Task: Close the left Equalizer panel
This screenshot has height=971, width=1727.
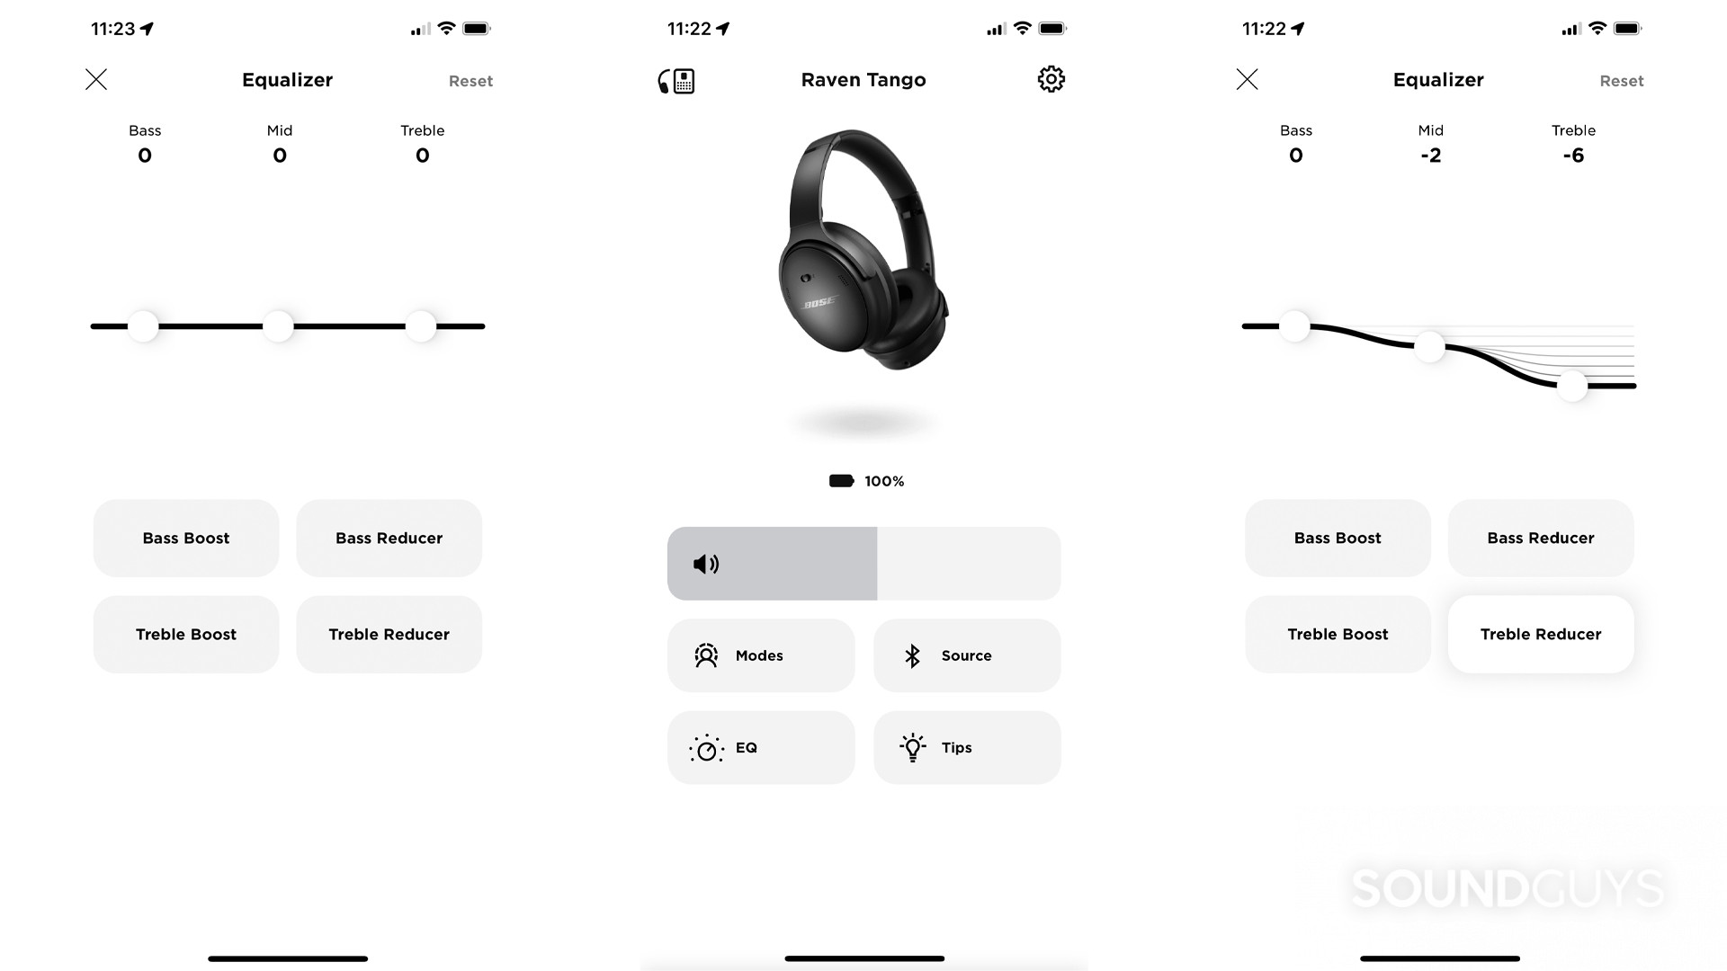Action: 94,79
